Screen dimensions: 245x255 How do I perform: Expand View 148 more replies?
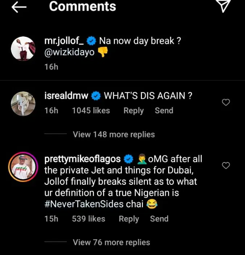tap(114, 134)
